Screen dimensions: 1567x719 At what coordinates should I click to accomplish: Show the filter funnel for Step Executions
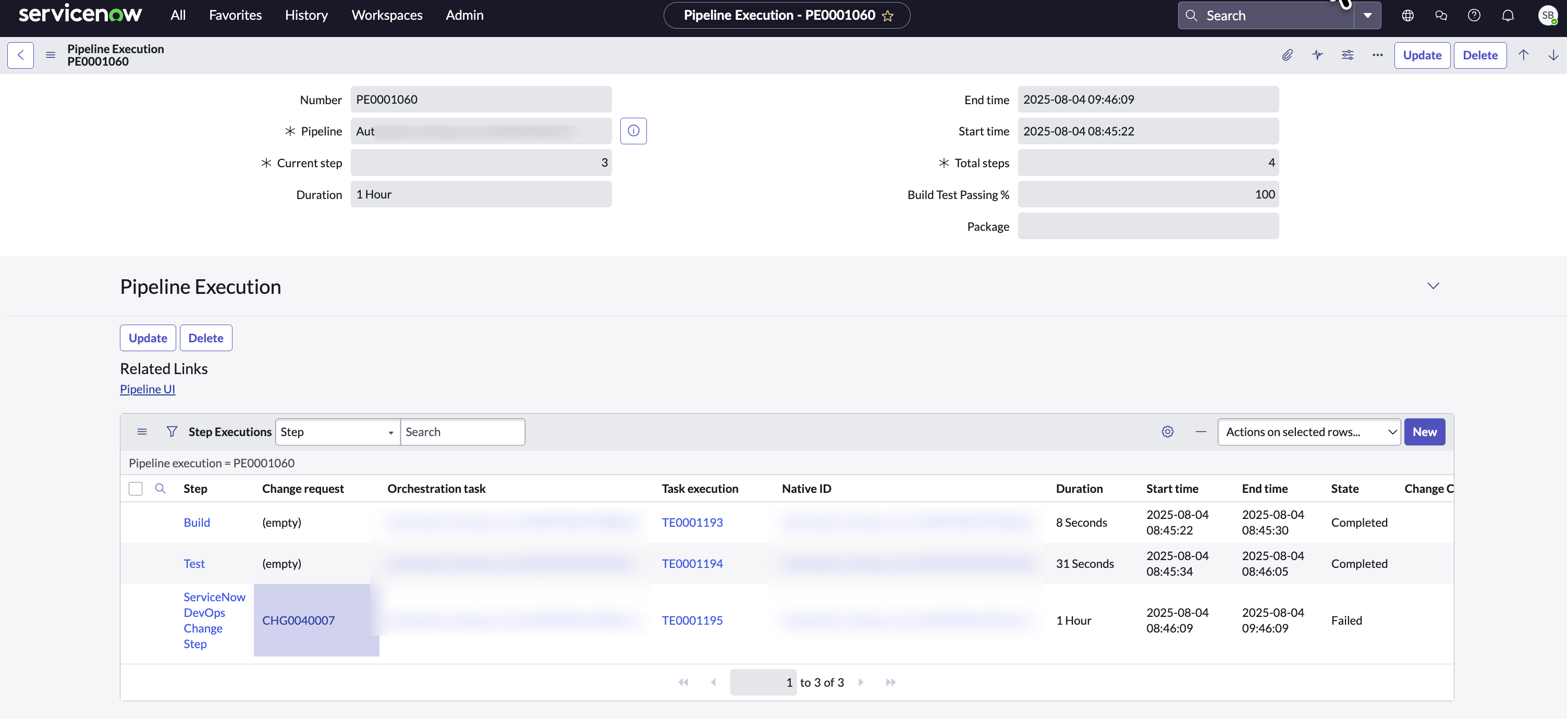[172, 431]
